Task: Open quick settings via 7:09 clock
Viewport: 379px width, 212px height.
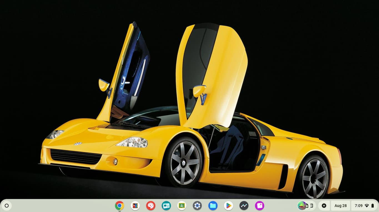Action: [x=358, y=206]
